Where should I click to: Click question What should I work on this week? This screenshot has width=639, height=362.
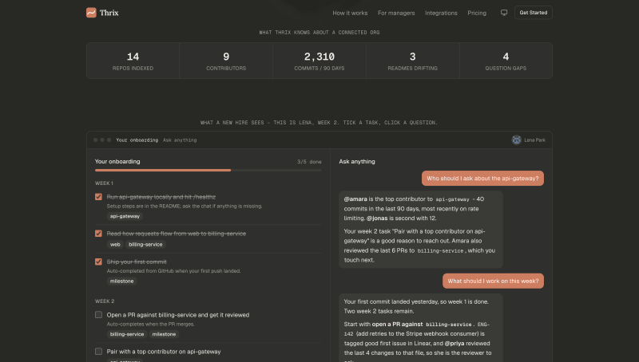point(493,281)
